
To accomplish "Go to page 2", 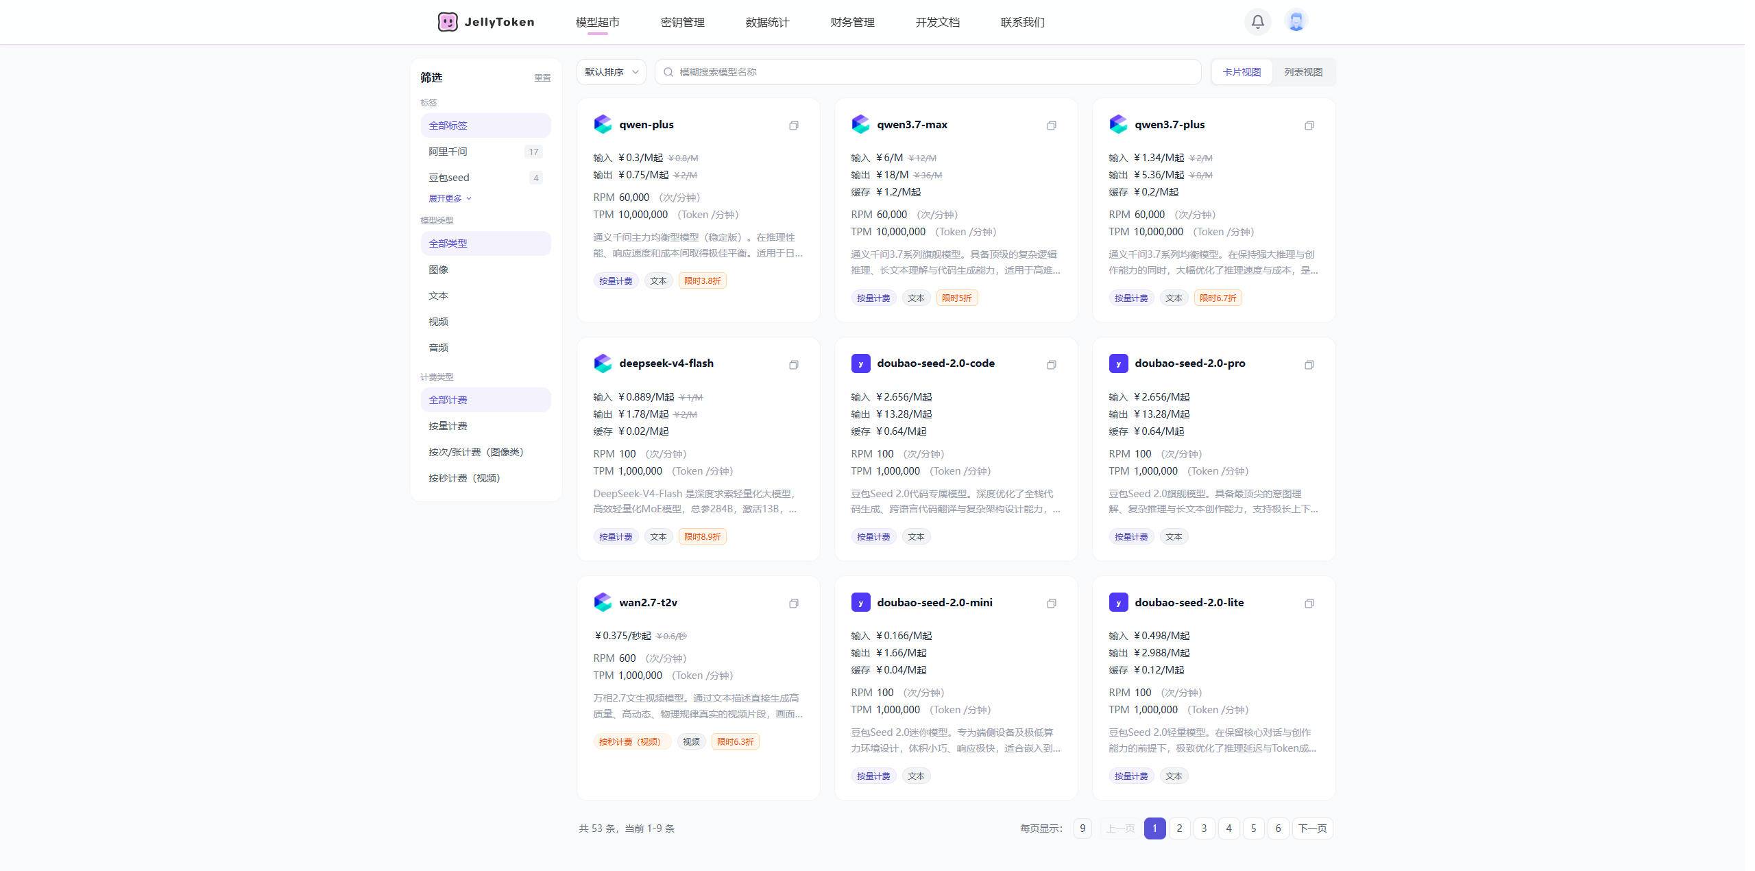I will pyautogui.click(x=1179, y=828).
